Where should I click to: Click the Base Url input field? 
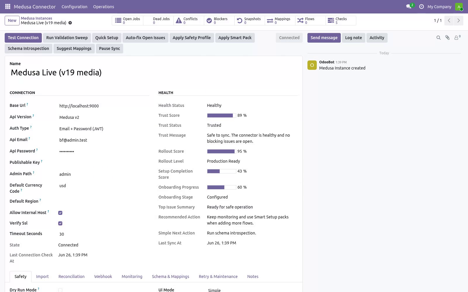pos(104,106)
